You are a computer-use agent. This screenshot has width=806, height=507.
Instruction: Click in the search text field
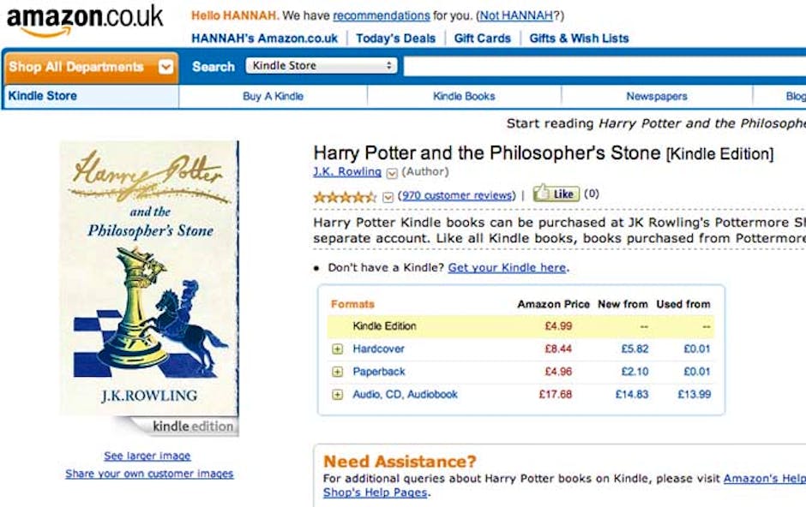point(600,66)
